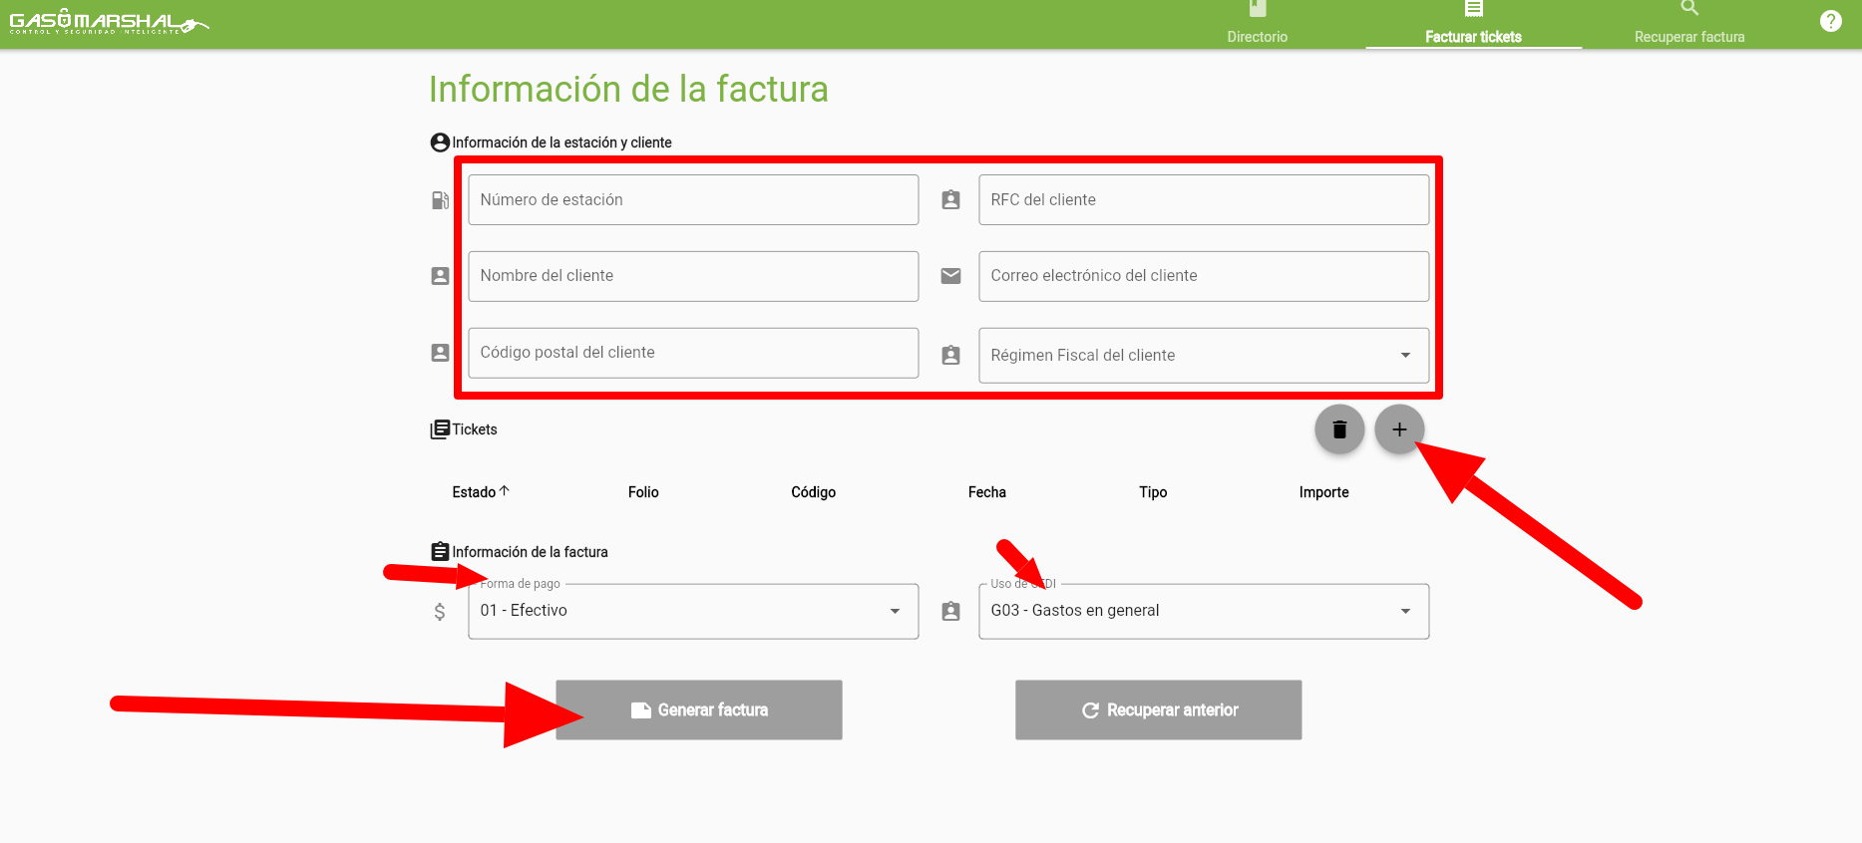Click the Tipo column header
Screen dimensions: 1862x843
click(x=1153, y=492)
